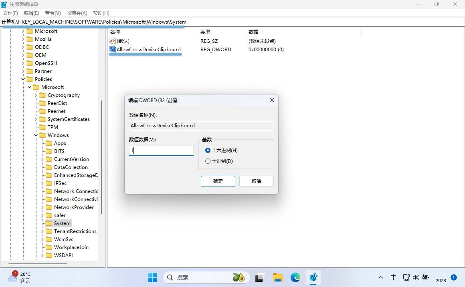Open the File menu
465x287 pixels.
click(x=10, y=13)
